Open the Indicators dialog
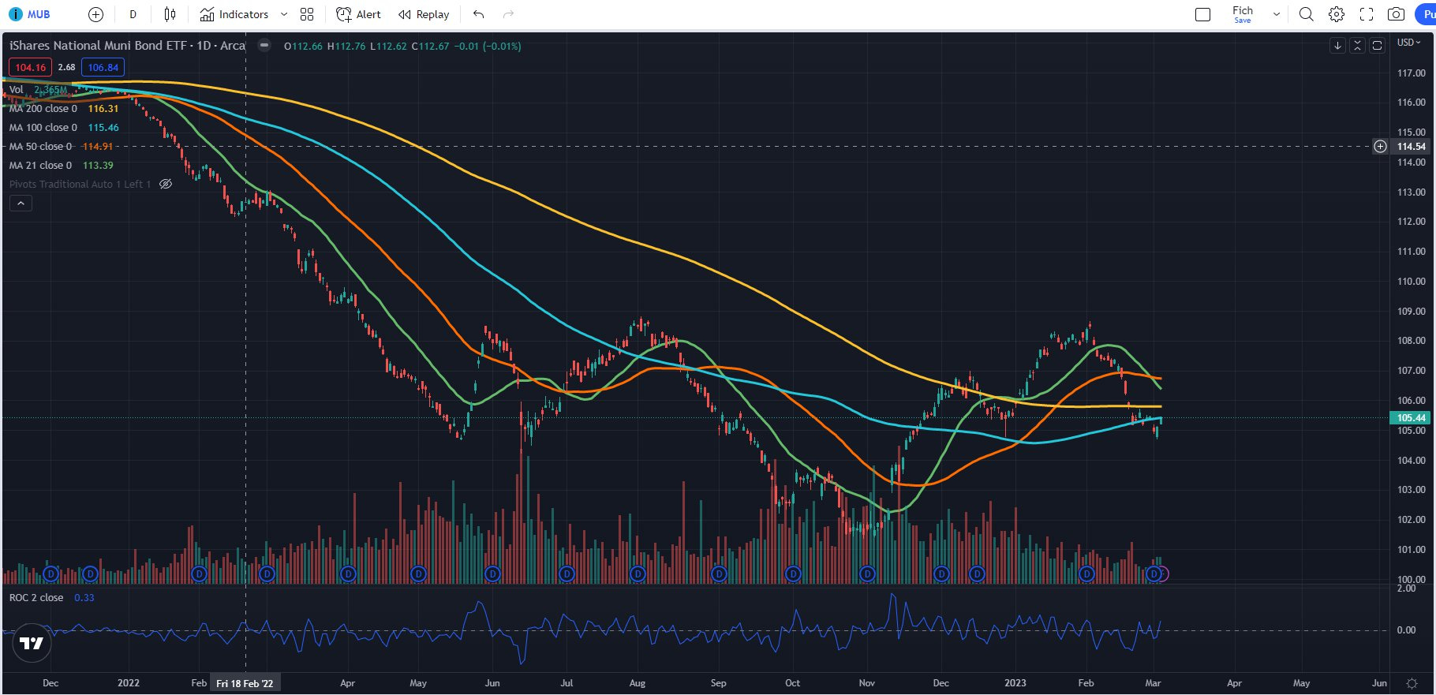The width and height of the screenshot is (1436, 695). 234,14
